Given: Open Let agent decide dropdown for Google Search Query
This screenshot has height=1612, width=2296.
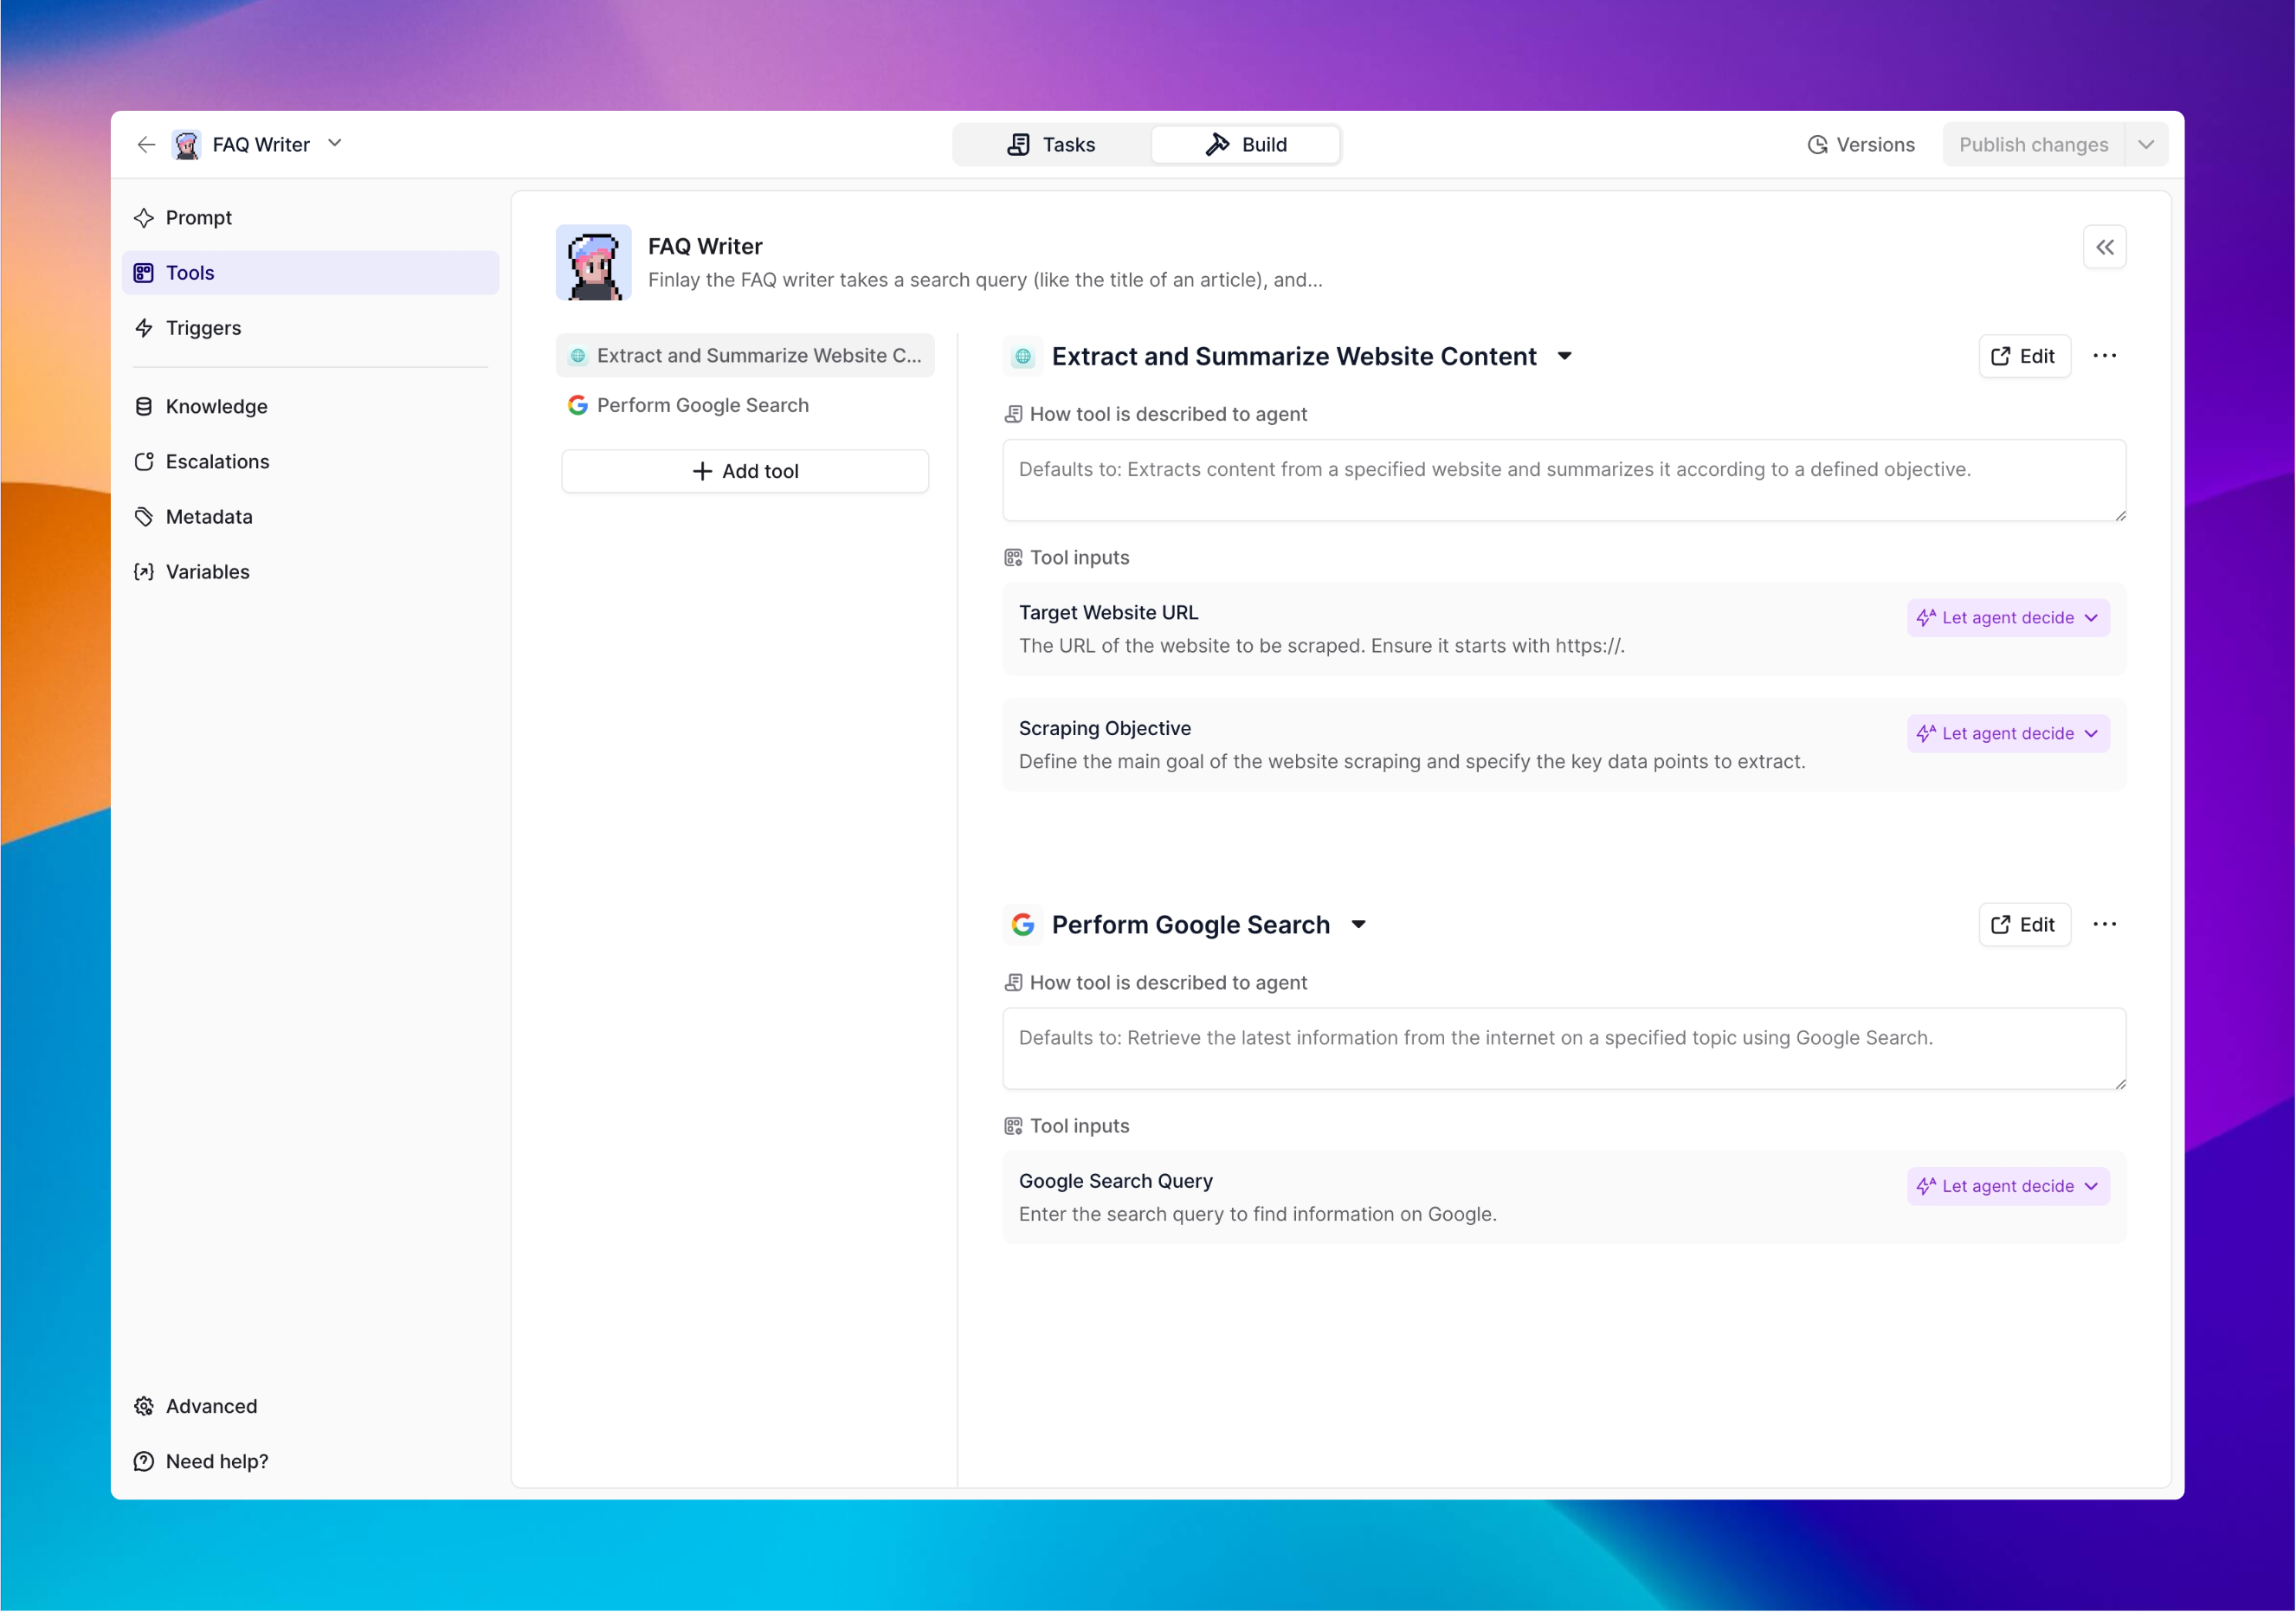Looking at the screenshot, I should (x=2008, y=1187).
